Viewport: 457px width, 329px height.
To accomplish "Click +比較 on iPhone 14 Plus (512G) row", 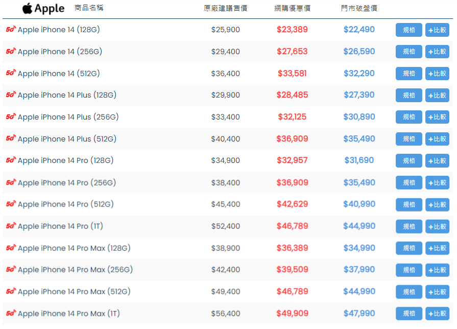I will click(437, 139).
